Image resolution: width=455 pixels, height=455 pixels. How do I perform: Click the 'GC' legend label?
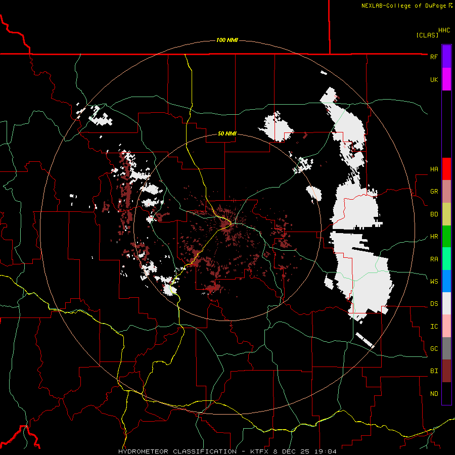click(434, 349)
